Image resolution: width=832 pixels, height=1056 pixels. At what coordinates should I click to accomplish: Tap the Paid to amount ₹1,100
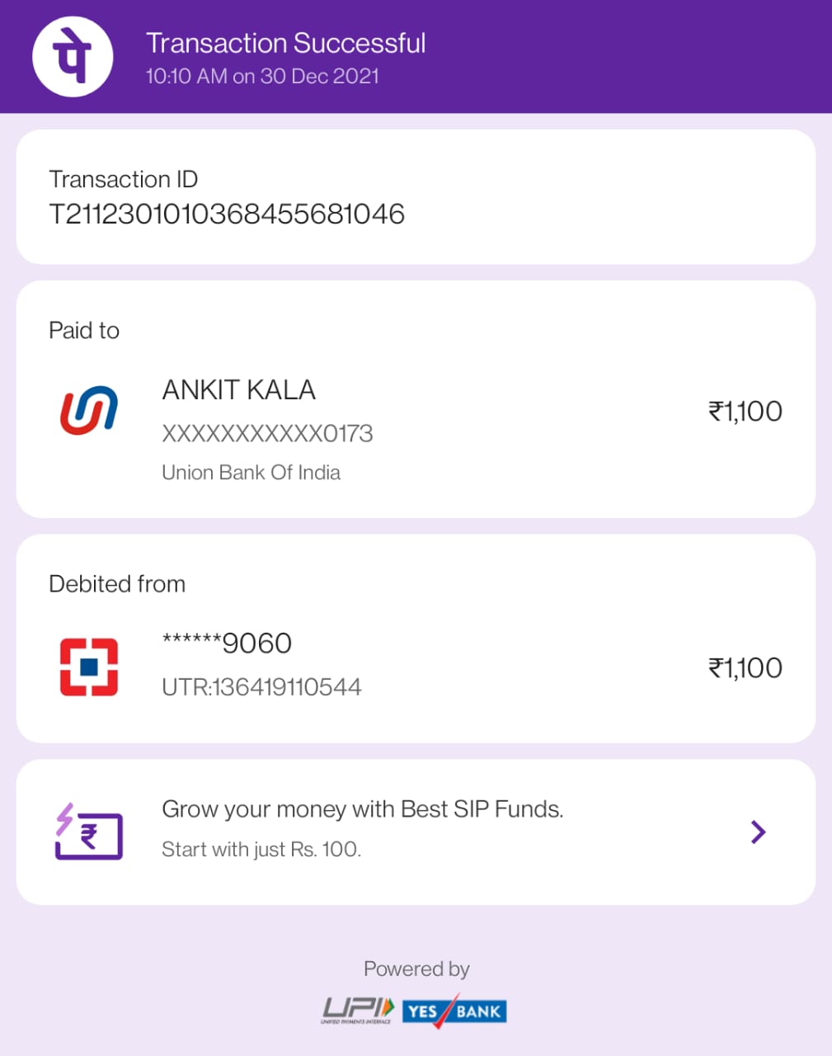click(x=745, y=411)
